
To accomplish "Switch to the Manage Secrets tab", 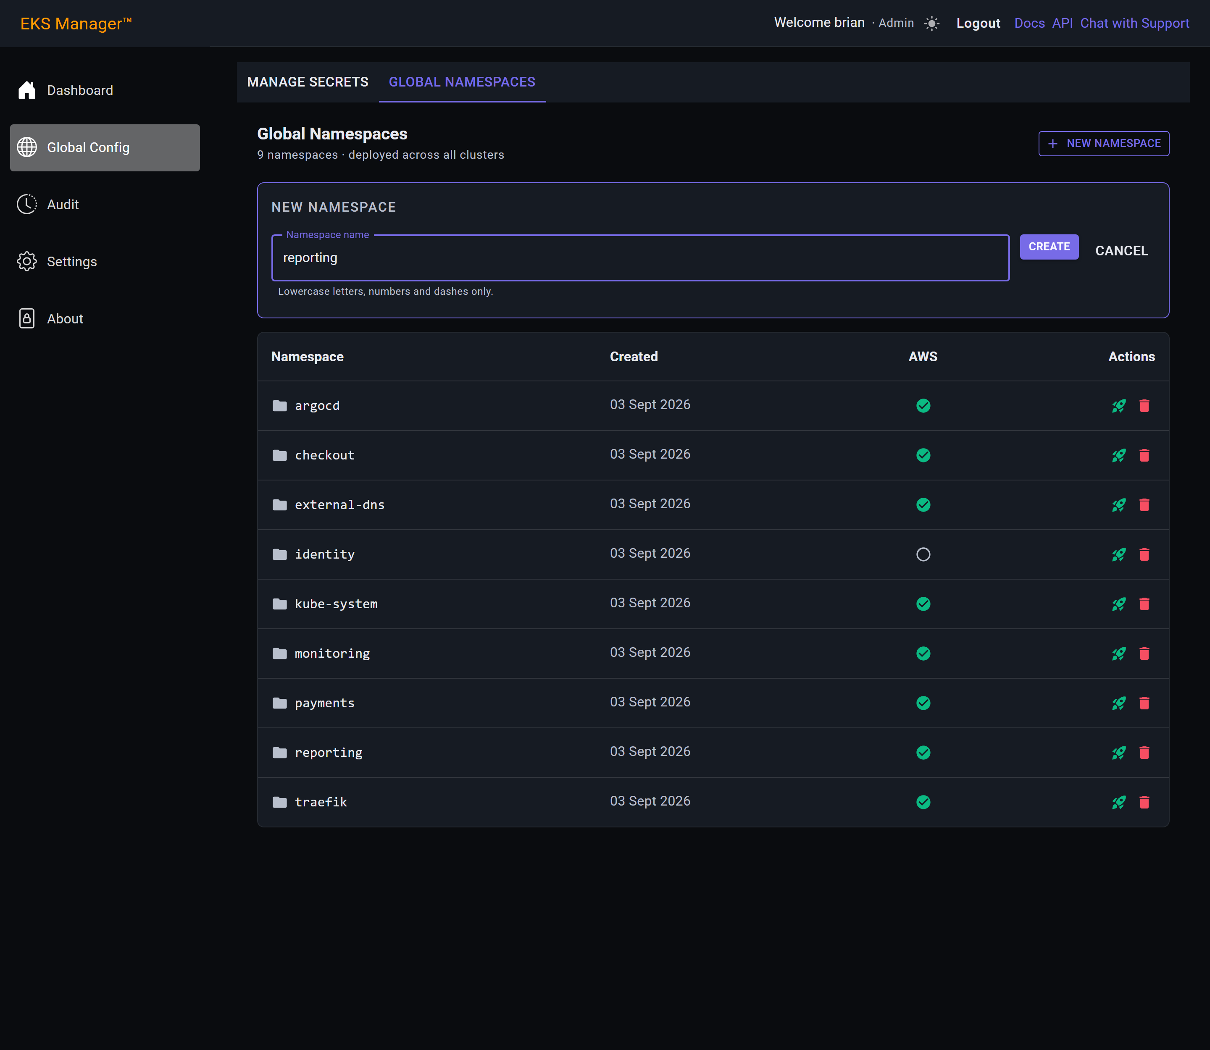I will [308, 82].
